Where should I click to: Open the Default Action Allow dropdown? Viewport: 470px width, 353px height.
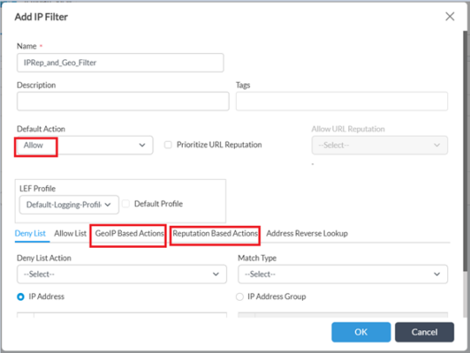point(84,145)
